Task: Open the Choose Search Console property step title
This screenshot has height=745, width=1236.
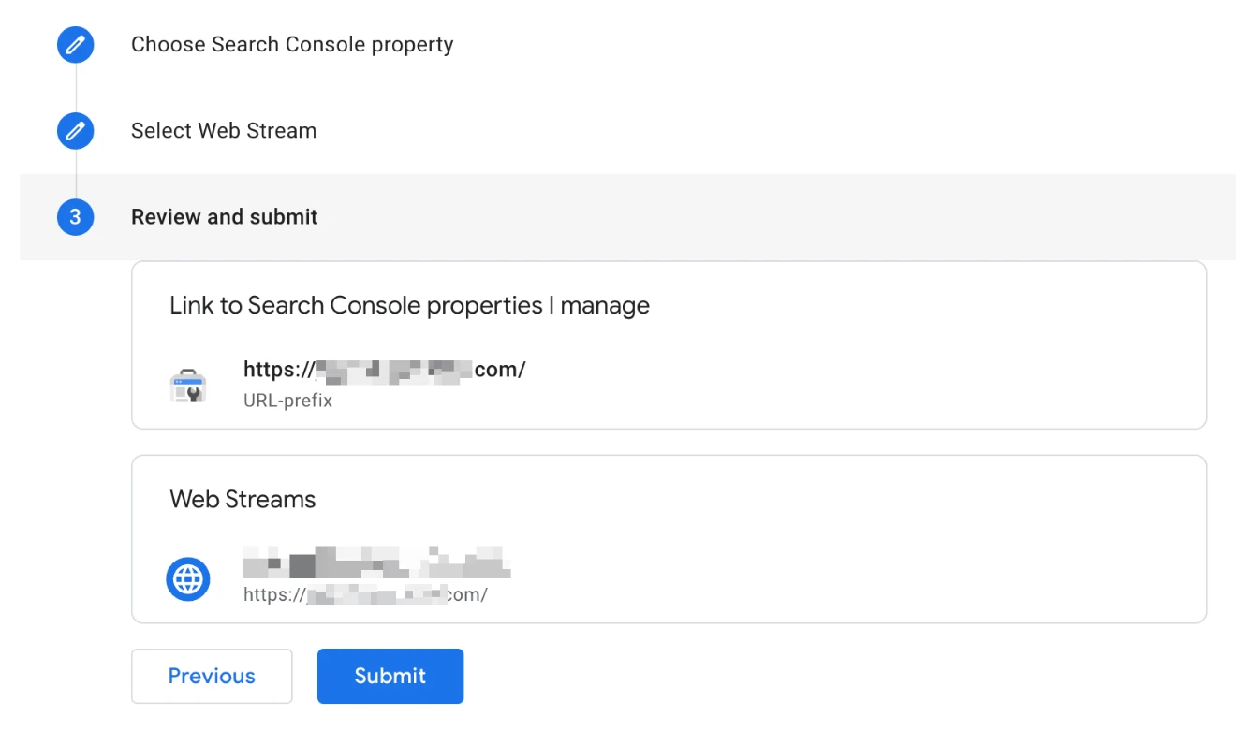Action: [x=292, y=45]
